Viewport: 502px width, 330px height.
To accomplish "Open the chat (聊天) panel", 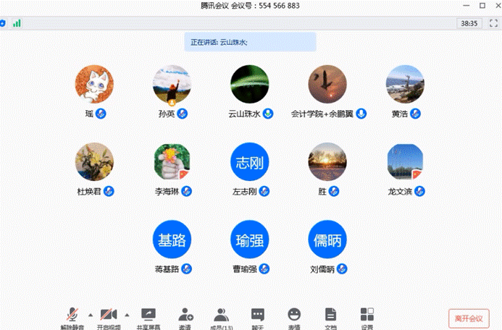I will [257, 316].
